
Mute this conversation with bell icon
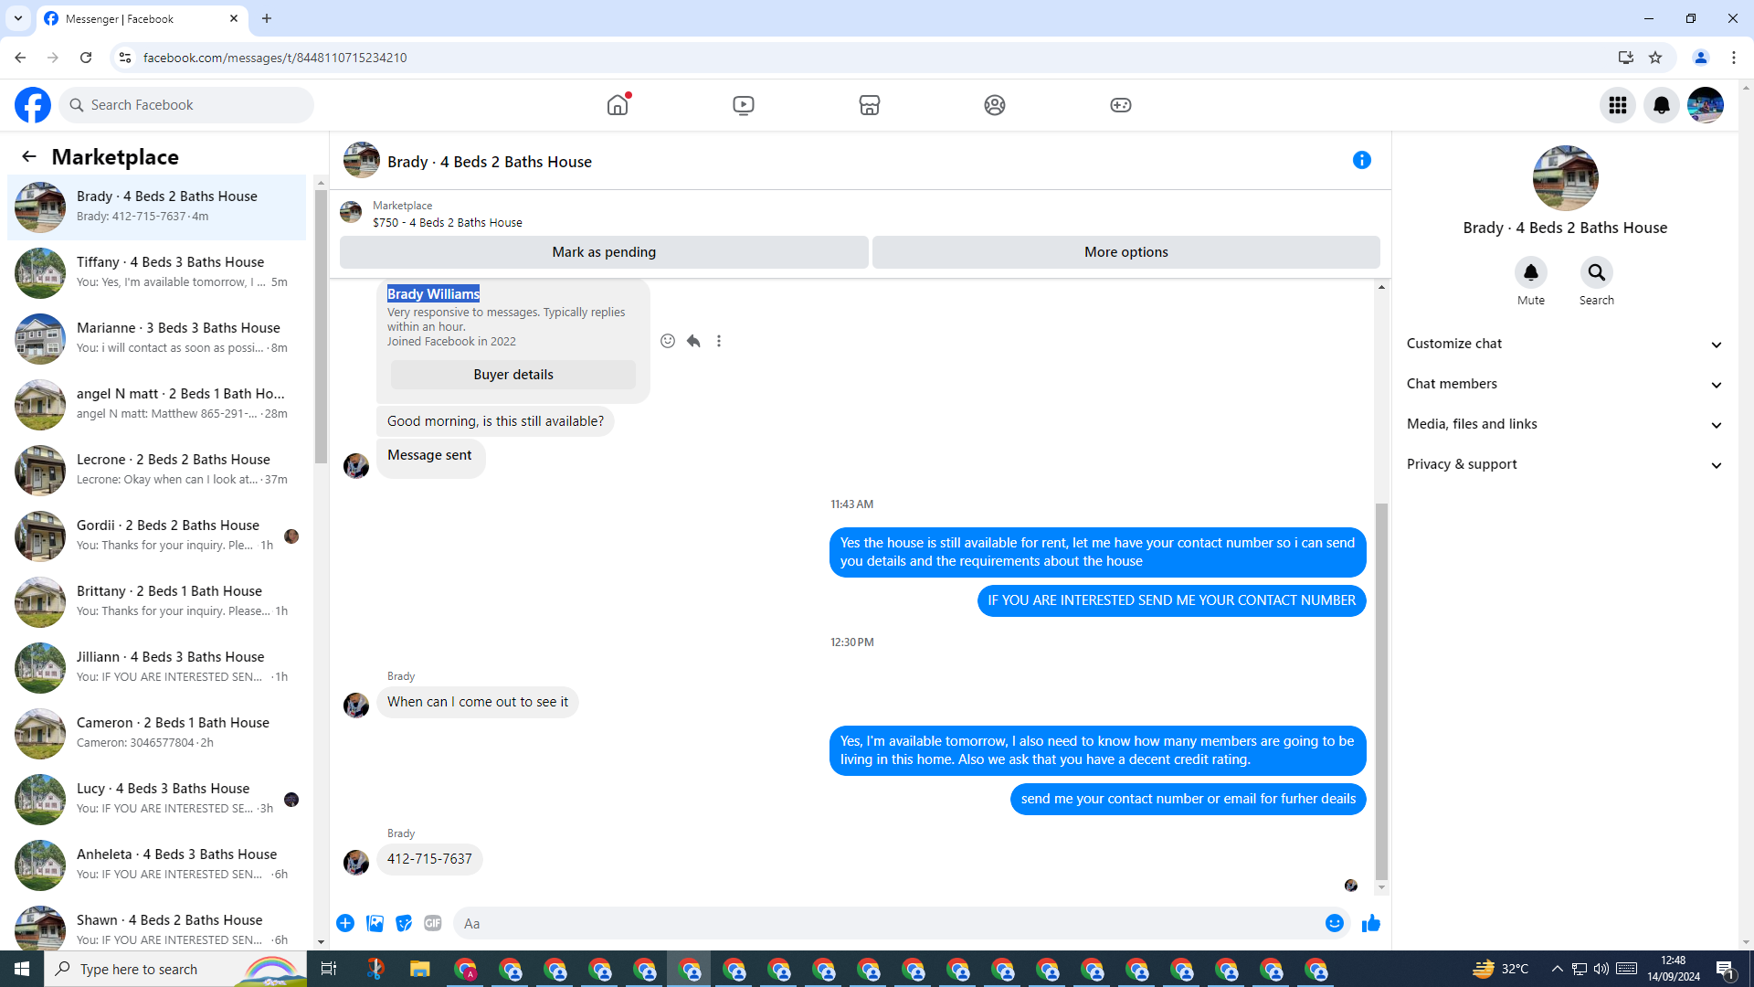(1530, 272)
